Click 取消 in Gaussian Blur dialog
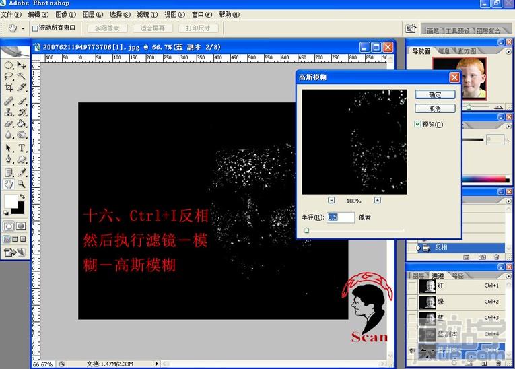The height and width of the screenshot is (369, 515). pyautogui.click(x=435, y=109)
